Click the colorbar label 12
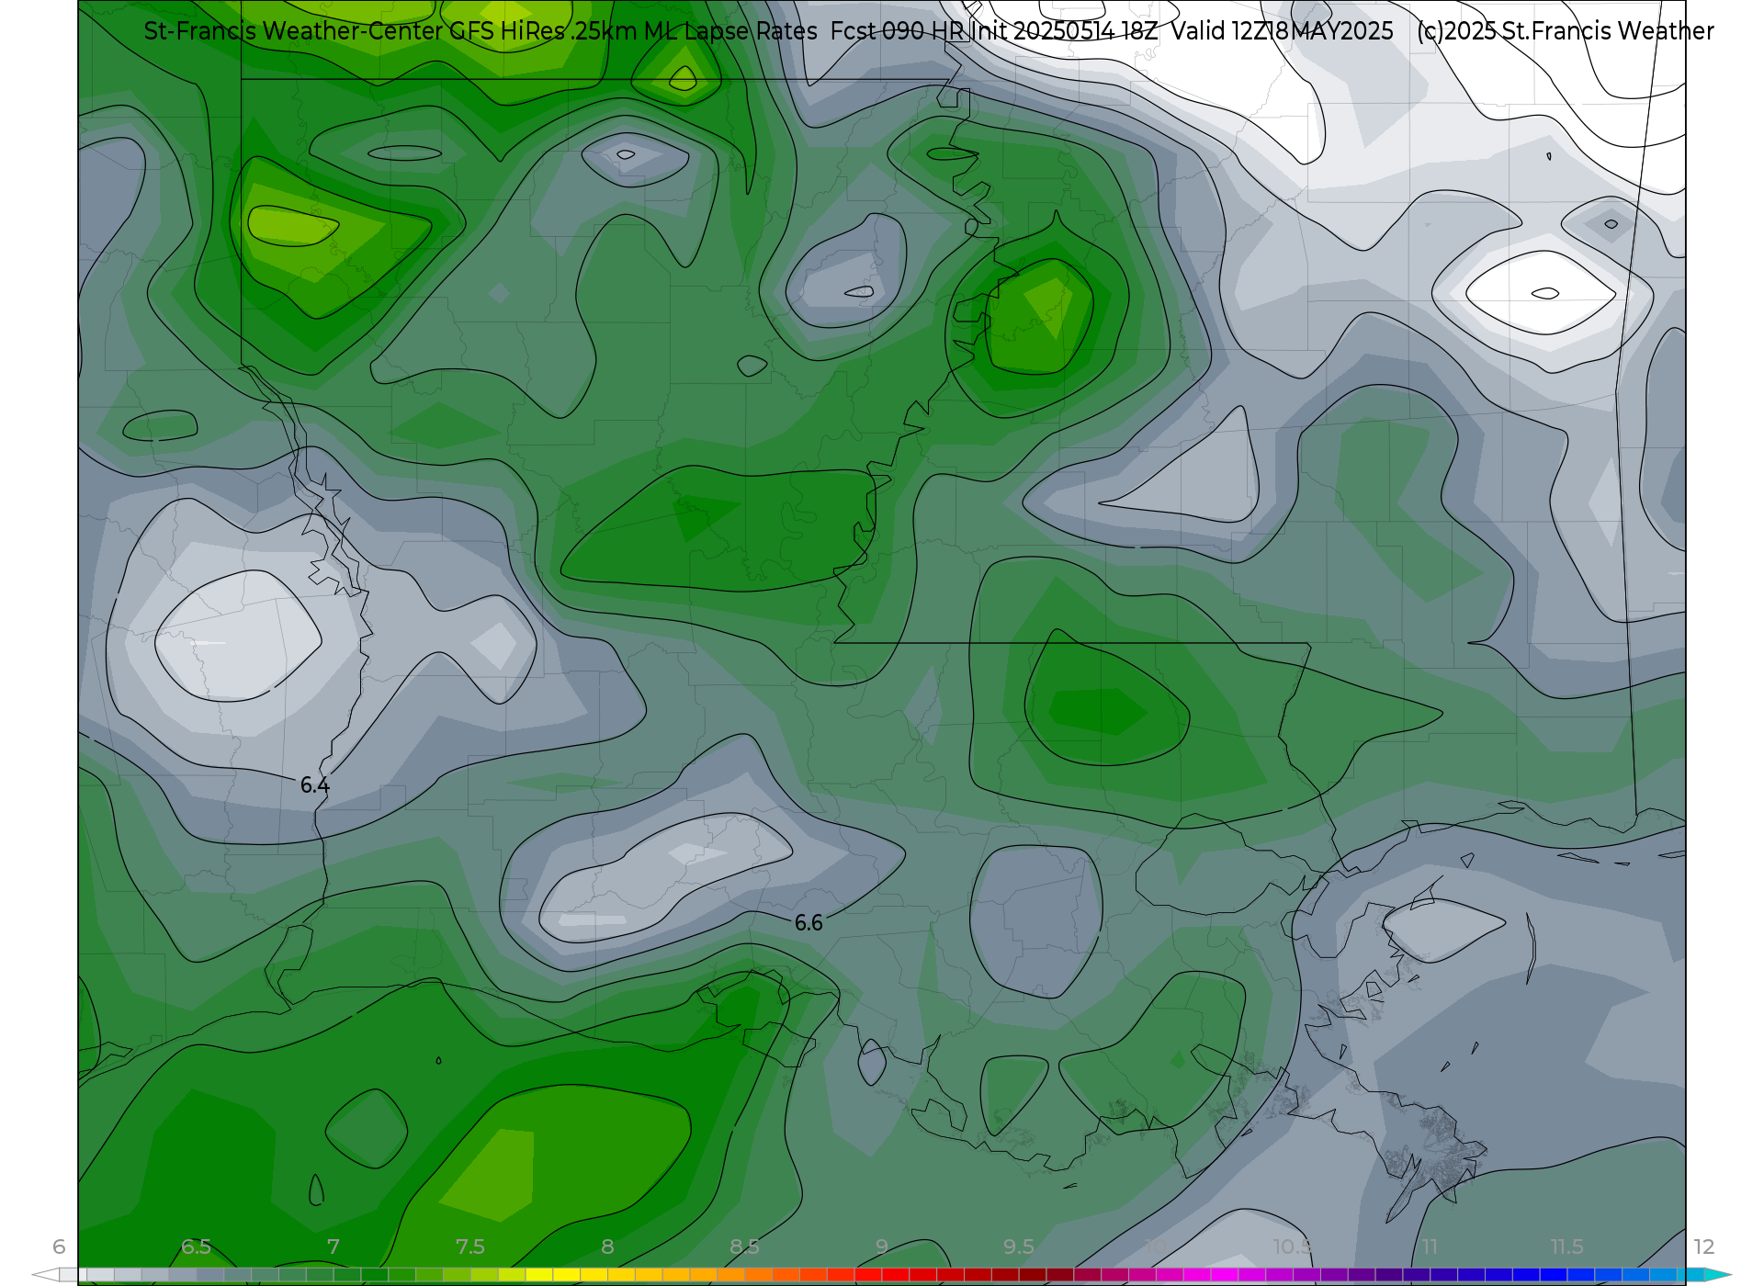This screenshot has height=1286, width=1764. pyautogui.click(x=1704, y=1247)
